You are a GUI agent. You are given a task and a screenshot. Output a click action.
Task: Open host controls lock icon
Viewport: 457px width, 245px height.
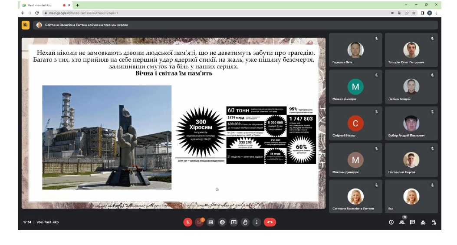coord(434,222)
